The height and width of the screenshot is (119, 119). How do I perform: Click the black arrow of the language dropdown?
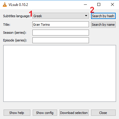[x=86, y=16]
